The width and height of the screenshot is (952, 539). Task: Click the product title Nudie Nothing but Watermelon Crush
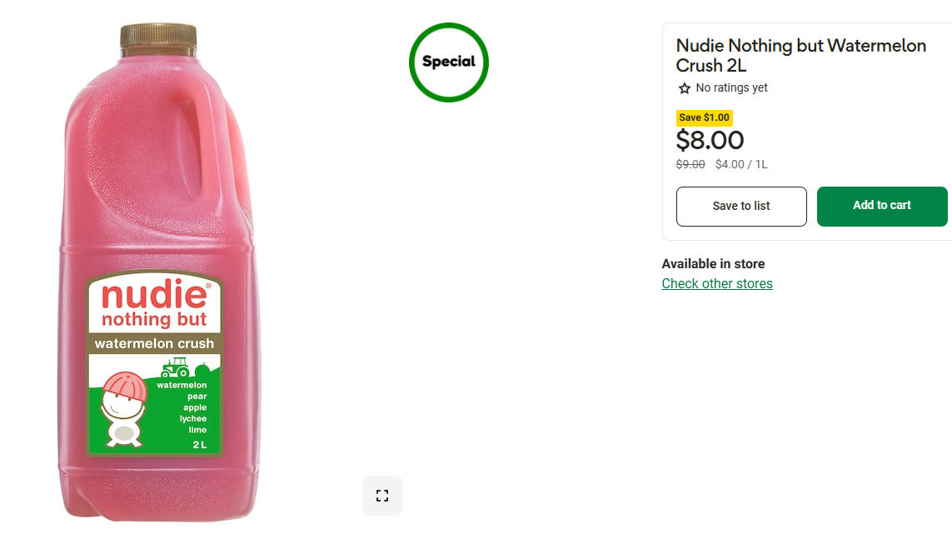point(800,56)
